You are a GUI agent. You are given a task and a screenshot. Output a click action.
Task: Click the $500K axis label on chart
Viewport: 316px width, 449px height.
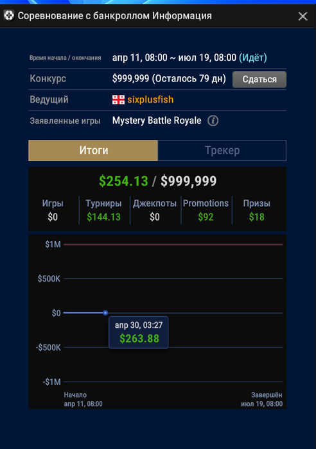(49, 278)
